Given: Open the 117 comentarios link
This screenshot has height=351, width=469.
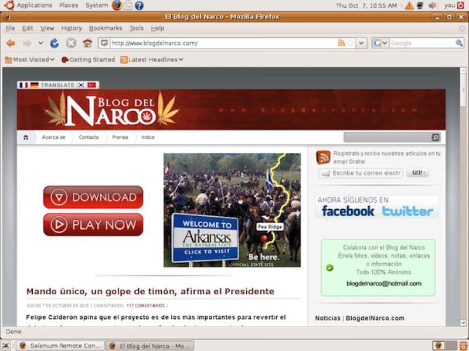Looking at the screenshot, I should coord(145,305).
